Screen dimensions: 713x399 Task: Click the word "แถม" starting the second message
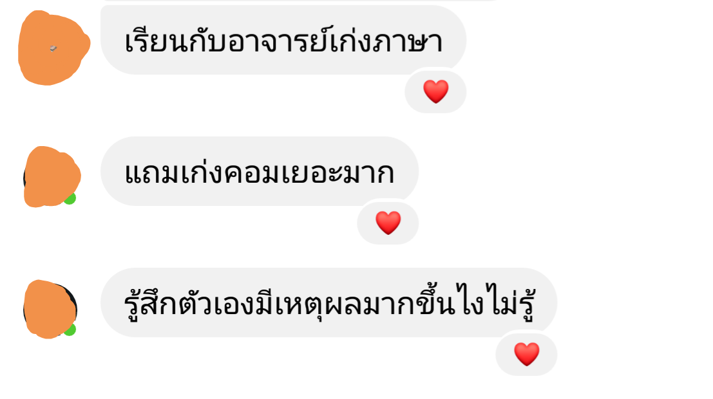click(x=151, y=174)
